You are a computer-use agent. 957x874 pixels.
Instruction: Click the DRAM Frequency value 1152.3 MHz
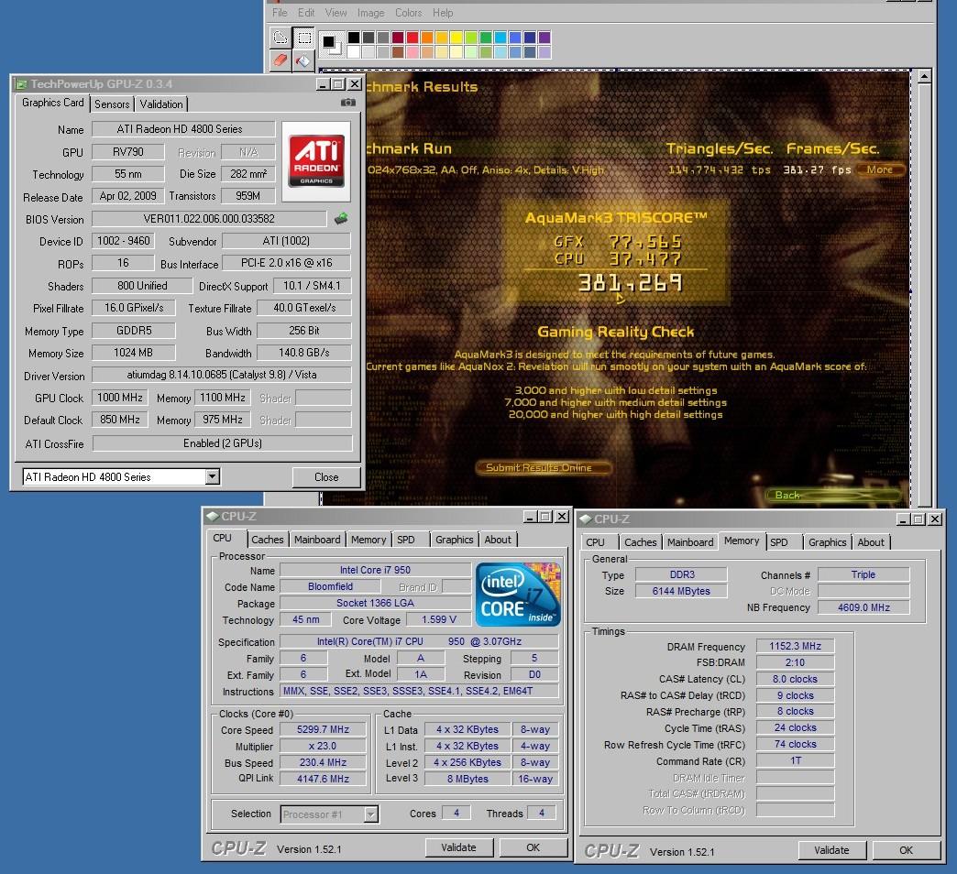tap(795, 646)
